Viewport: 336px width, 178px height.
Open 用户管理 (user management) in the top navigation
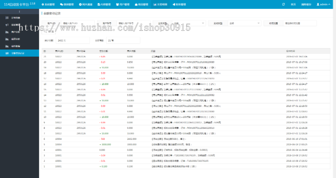tap(123, 4)
